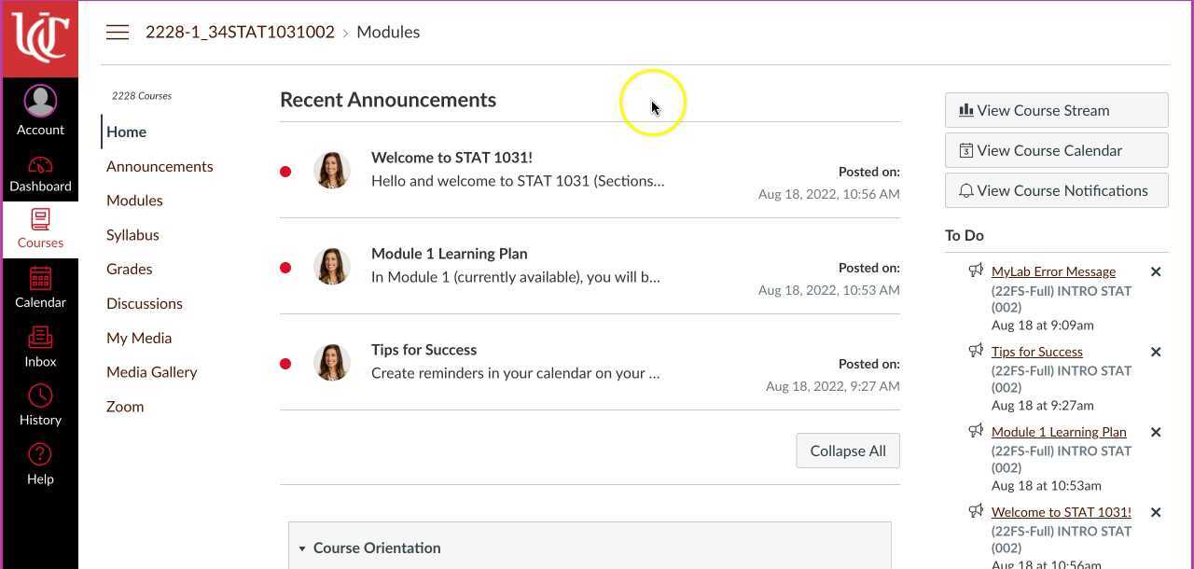
Task: Click the instructor avatar on Welcome to STAT 1031
Action: coord(332,171)
